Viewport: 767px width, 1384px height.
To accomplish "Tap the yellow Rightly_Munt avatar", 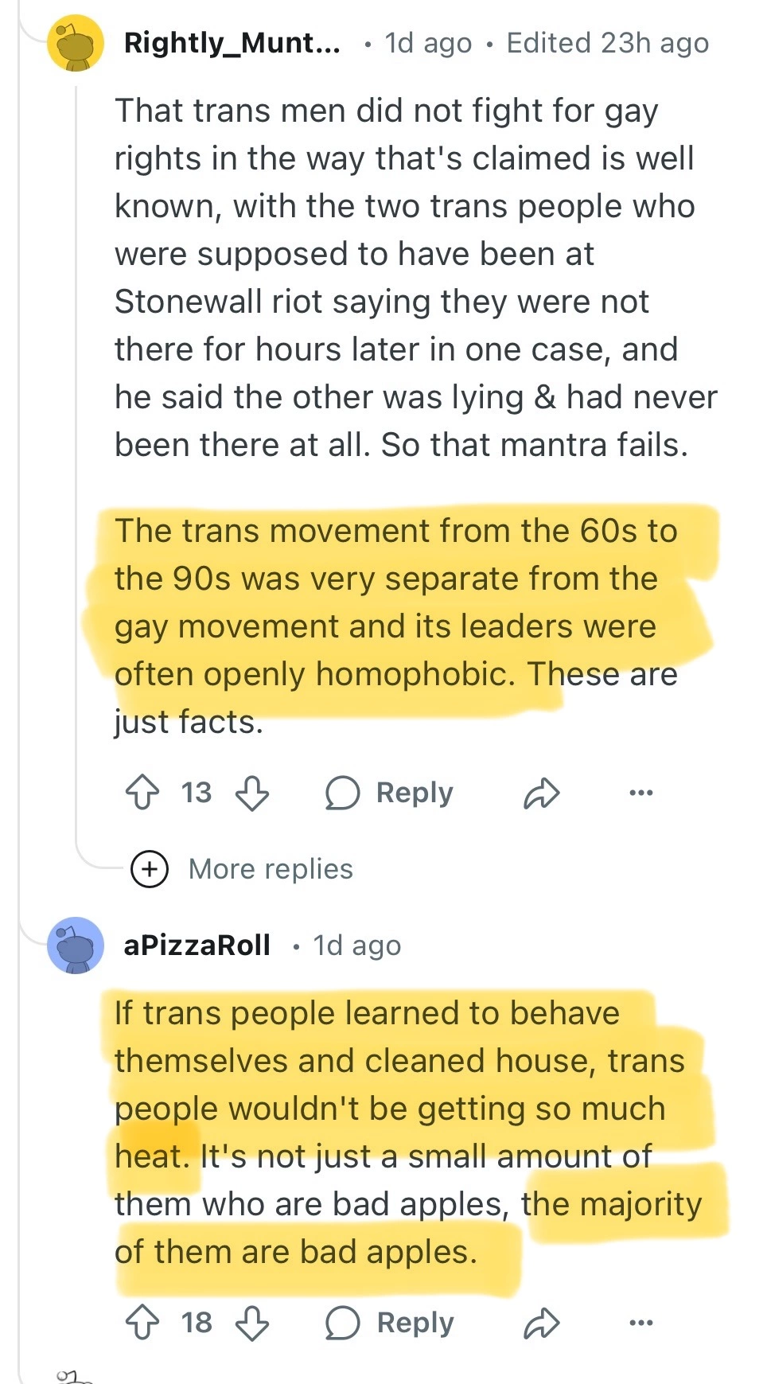I will [x=76, y=44].
